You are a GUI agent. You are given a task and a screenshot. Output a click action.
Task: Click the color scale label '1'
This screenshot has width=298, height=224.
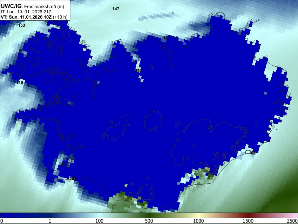click(x=50, y=221)
